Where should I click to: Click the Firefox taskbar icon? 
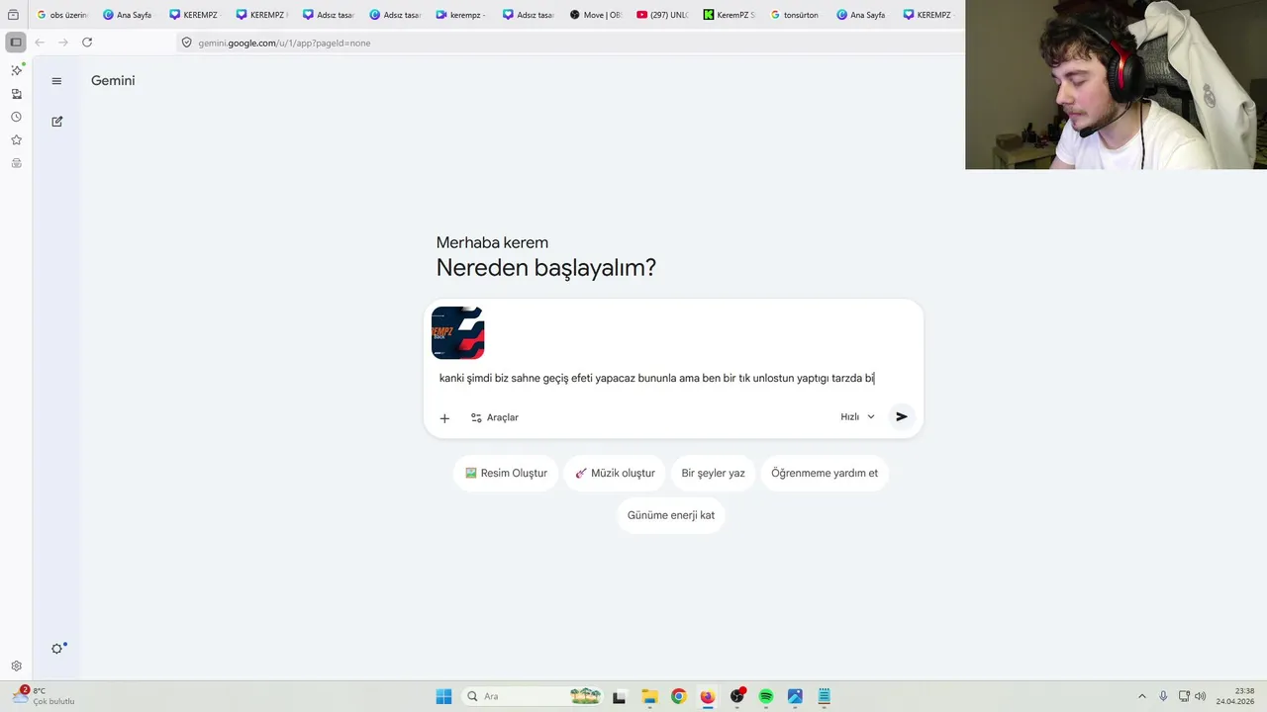point(707,696)
